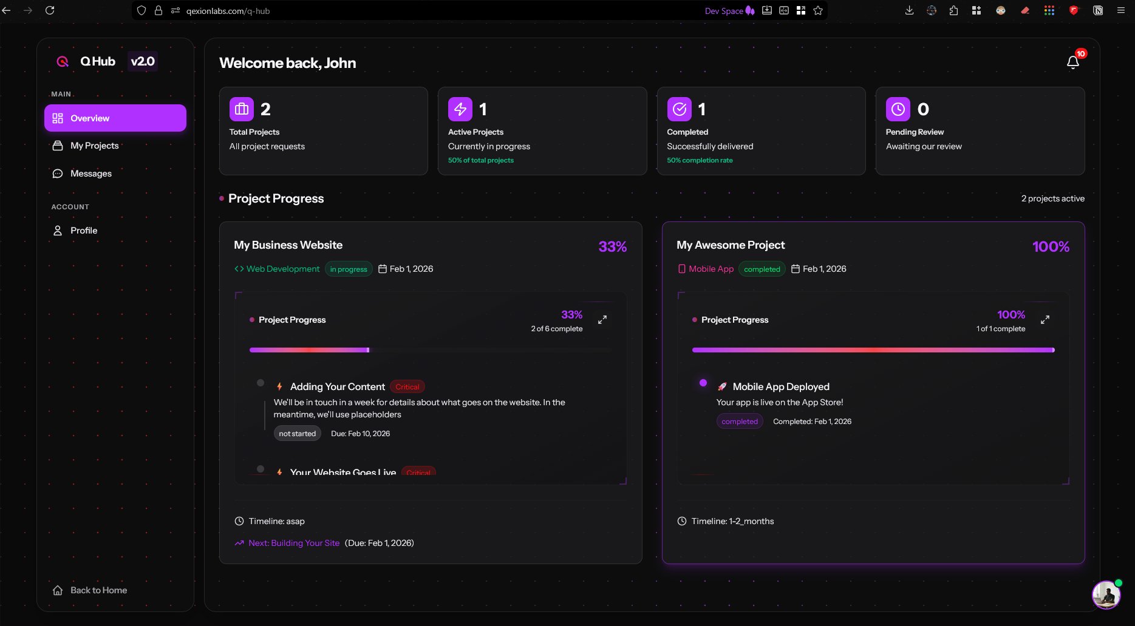Click the completed dot on Mobile App Deployed
Screen dimensions: 1135x626
(703, 383)
